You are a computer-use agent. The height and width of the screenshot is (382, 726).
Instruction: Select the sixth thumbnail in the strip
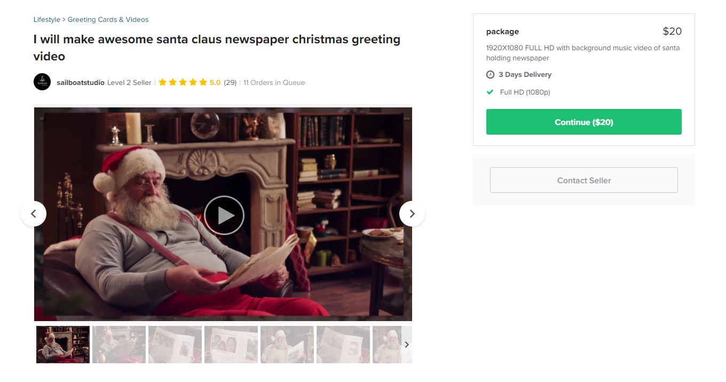pos(343,345)
